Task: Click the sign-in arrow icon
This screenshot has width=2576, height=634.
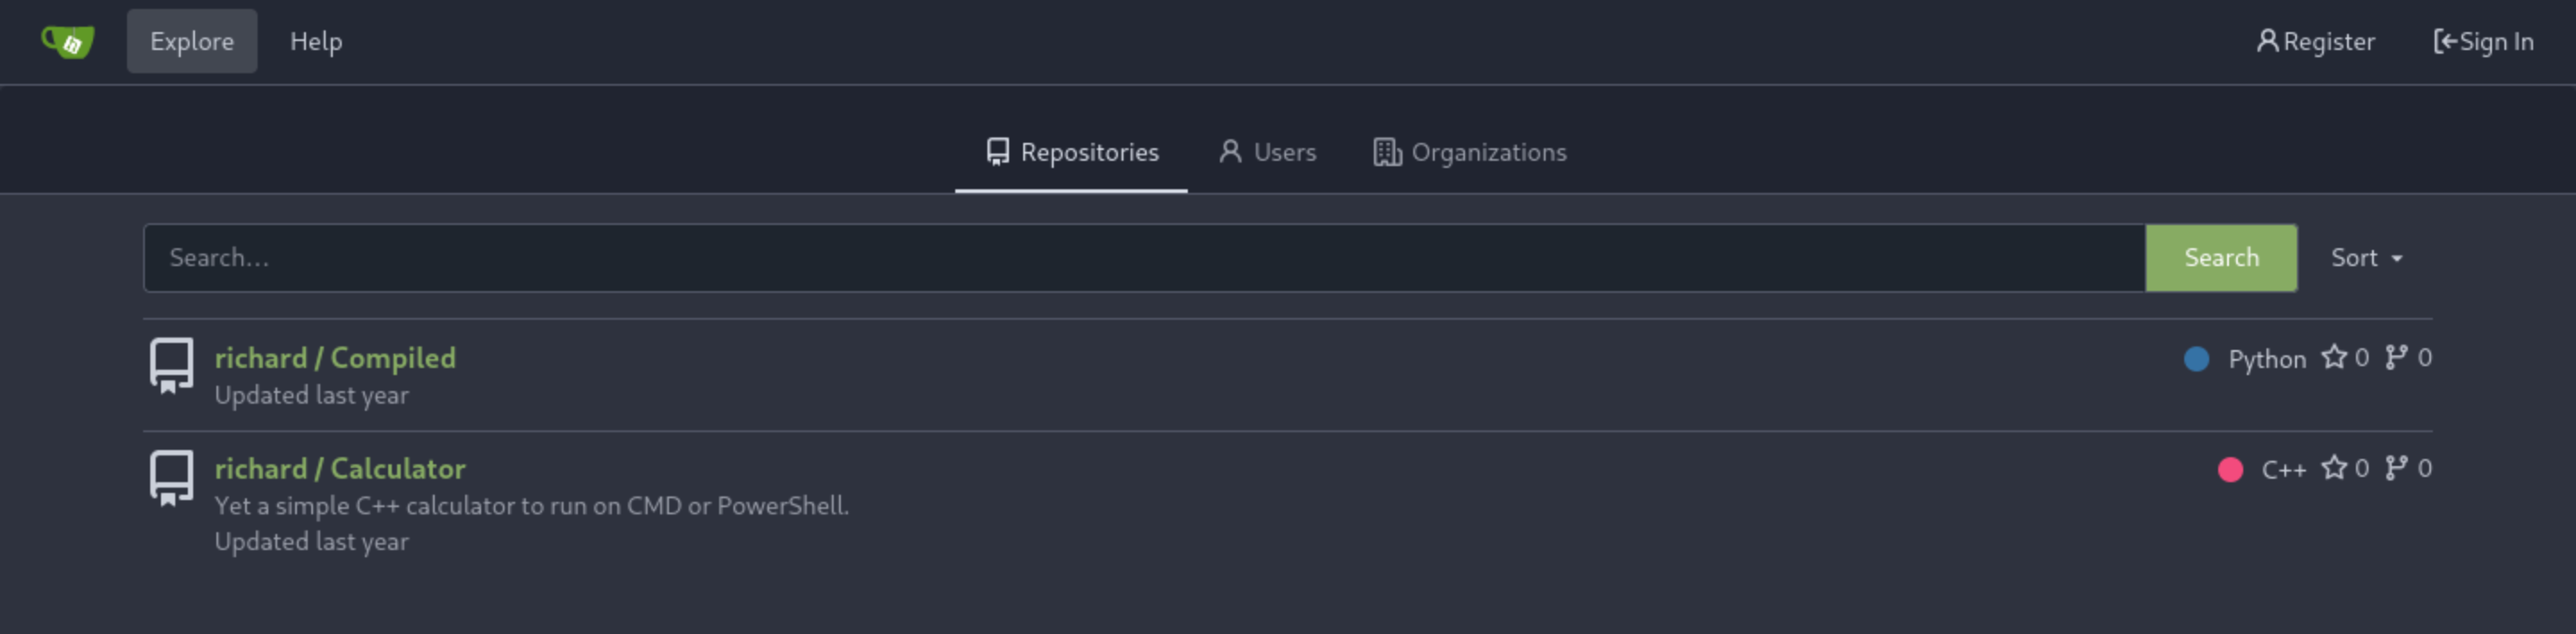Action: [x=2445, y=41]
